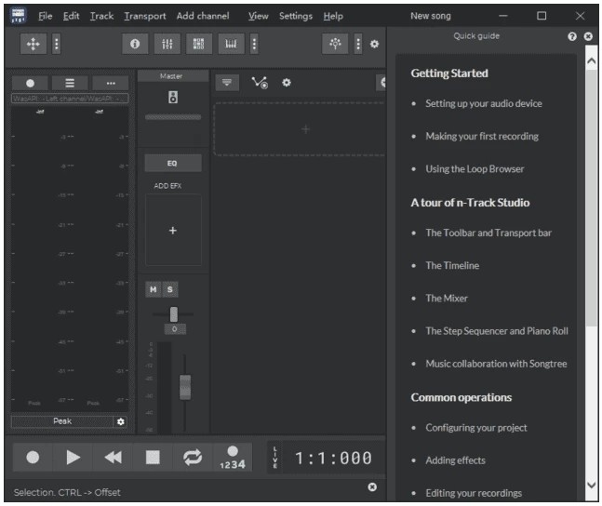The height and width of the screenshot is (506, 602).
Task: Click the step sequencer grid icon
Action: coord(197,44)
